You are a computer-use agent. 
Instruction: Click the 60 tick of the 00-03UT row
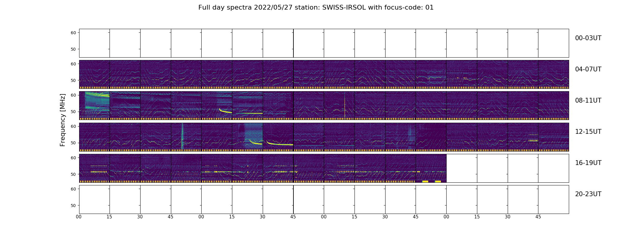pyautogui.click(x=73, y=33)
